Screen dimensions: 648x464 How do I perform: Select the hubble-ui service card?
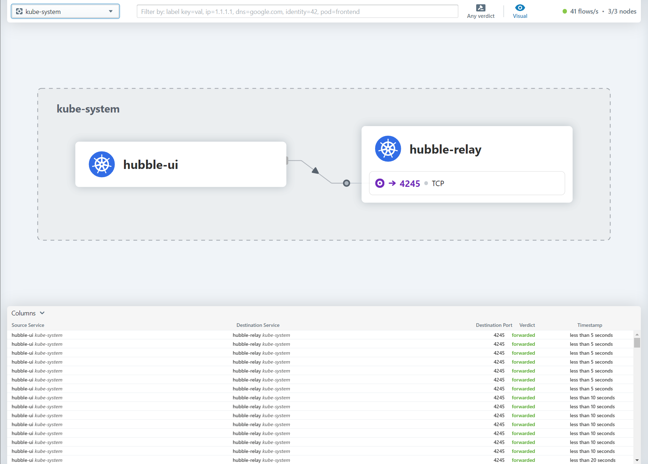pos(181,164)
